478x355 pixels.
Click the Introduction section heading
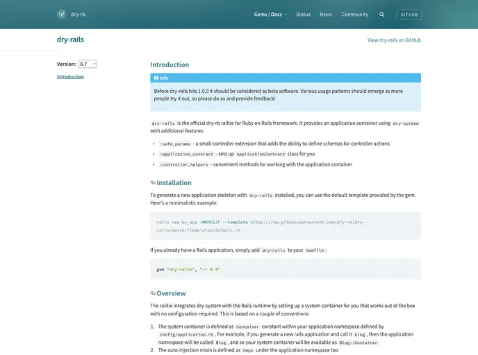click(170, 64)
